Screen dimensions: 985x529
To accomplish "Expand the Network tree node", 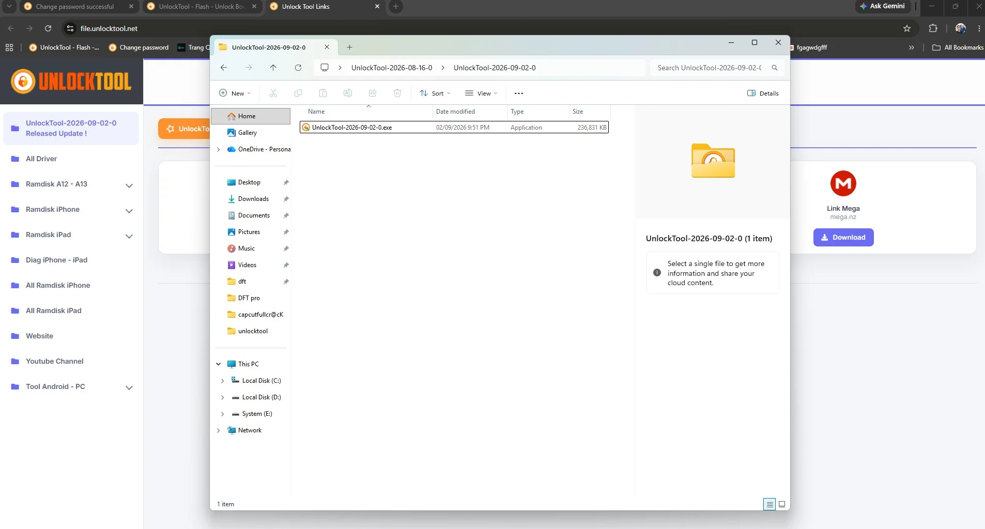I will (219, 430).
